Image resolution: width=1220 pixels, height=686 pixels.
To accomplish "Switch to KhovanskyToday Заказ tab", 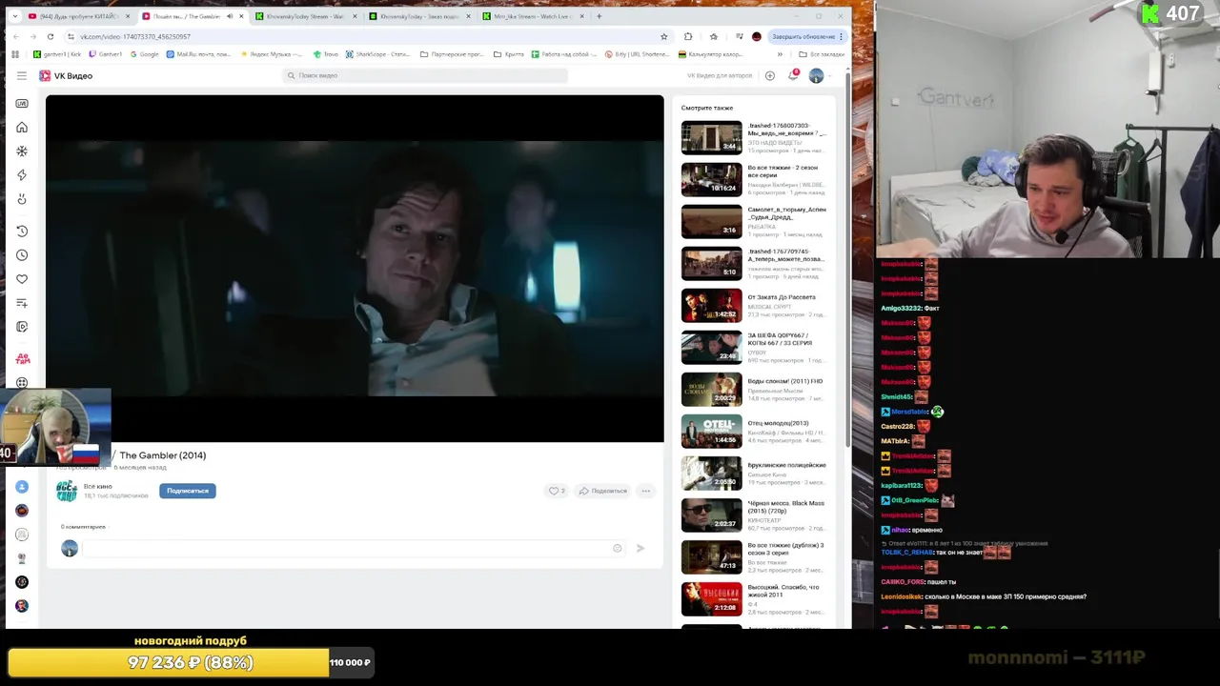I will 418,16.
